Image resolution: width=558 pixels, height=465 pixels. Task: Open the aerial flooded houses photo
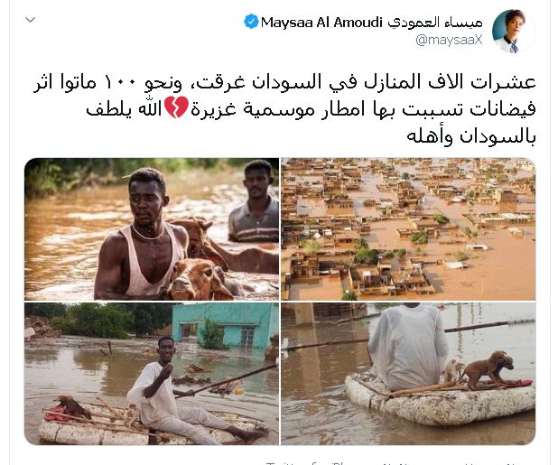coord(408,229)
